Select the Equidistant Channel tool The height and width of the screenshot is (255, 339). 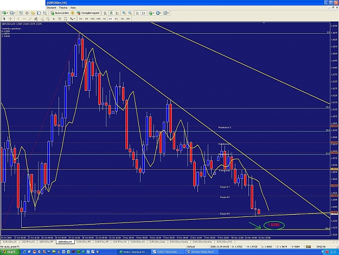(x=36, y=19)
